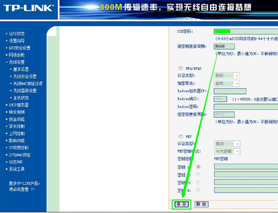Image resolution: width=278 pixels, height=213 pixels.
Task: Open WEP密钥格式 dropdown
Action: pyautogui.click(x=227, y=151)
